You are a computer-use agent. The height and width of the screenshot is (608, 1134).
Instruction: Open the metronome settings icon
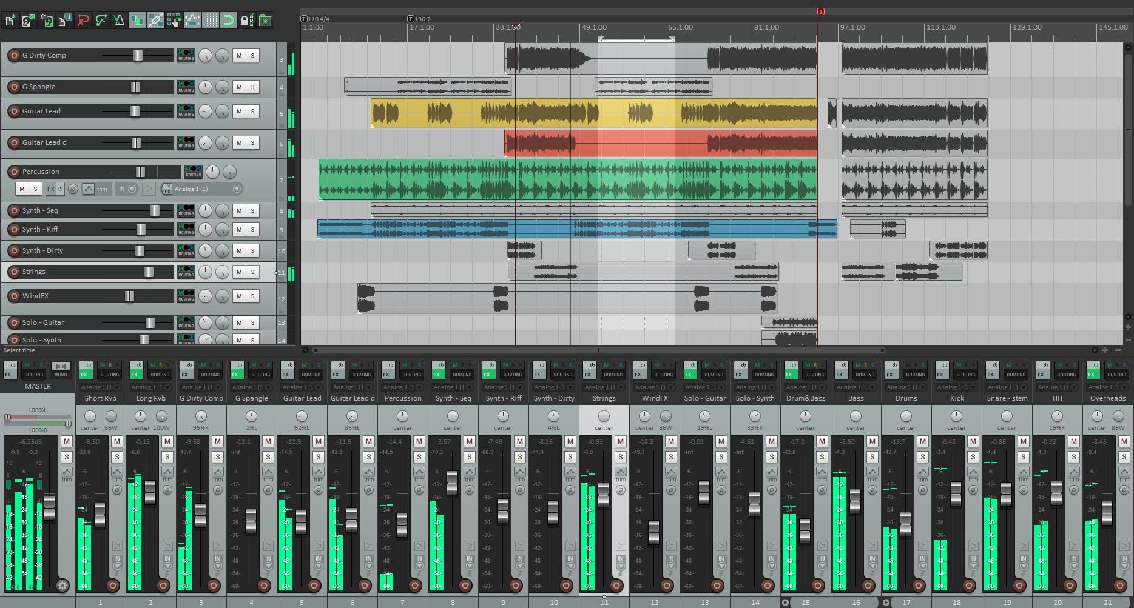pyautogui.click(x=119, y=20)
